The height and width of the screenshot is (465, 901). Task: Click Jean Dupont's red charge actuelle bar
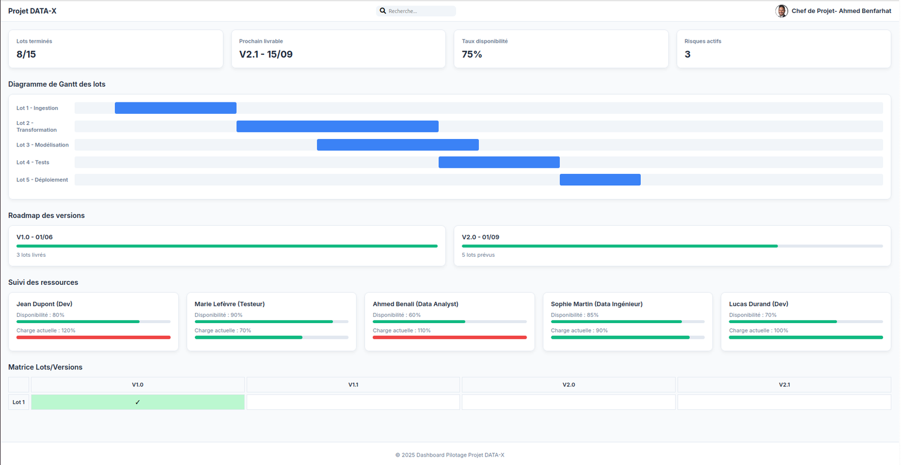coord(93,337)
